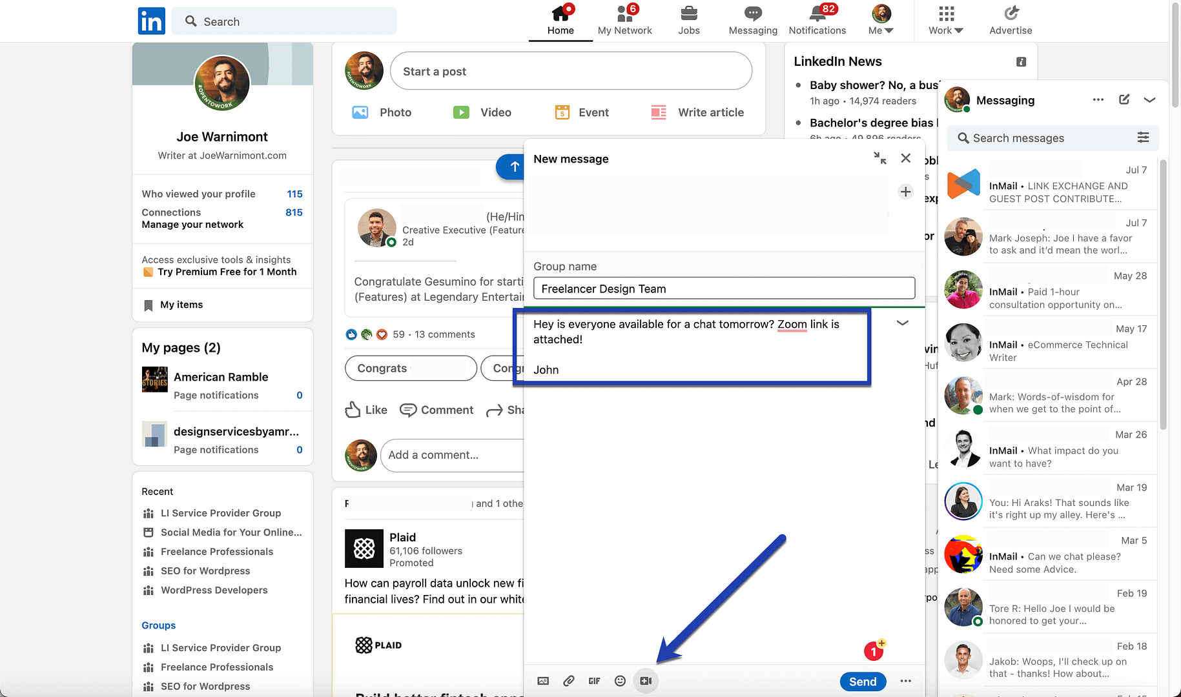The height and width of the screenshot is (697, 1181).
Task: Add an image to the new message
Action: pyautogui.click(x=543, y=681)
